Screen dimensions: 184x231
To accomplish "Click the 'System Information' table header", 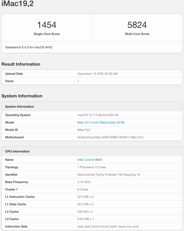I will pyautogui.click(x=19, y=107).
